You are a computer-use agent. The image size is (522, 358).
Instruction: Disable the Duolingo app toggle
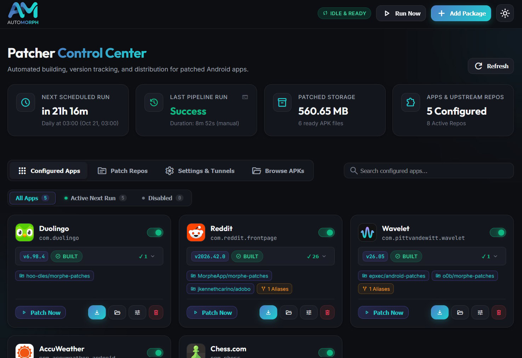(155, 232)
